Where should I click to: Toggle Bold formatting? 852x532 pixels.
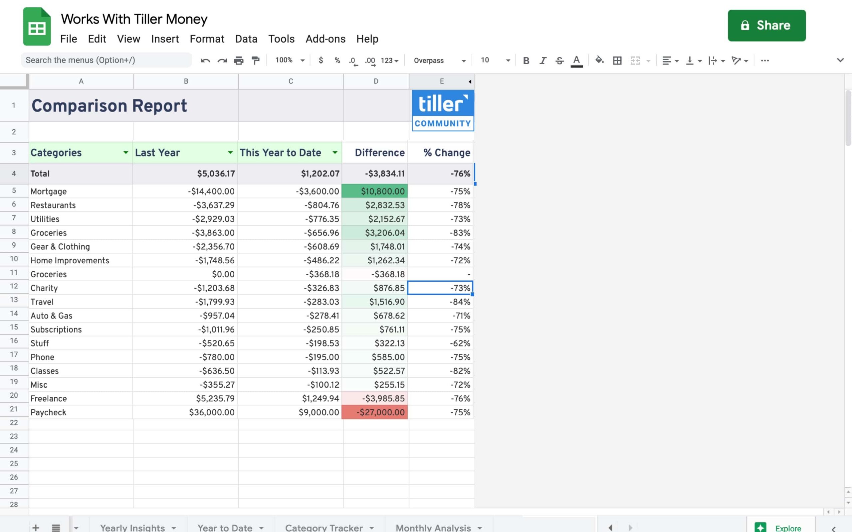(526, 61)
